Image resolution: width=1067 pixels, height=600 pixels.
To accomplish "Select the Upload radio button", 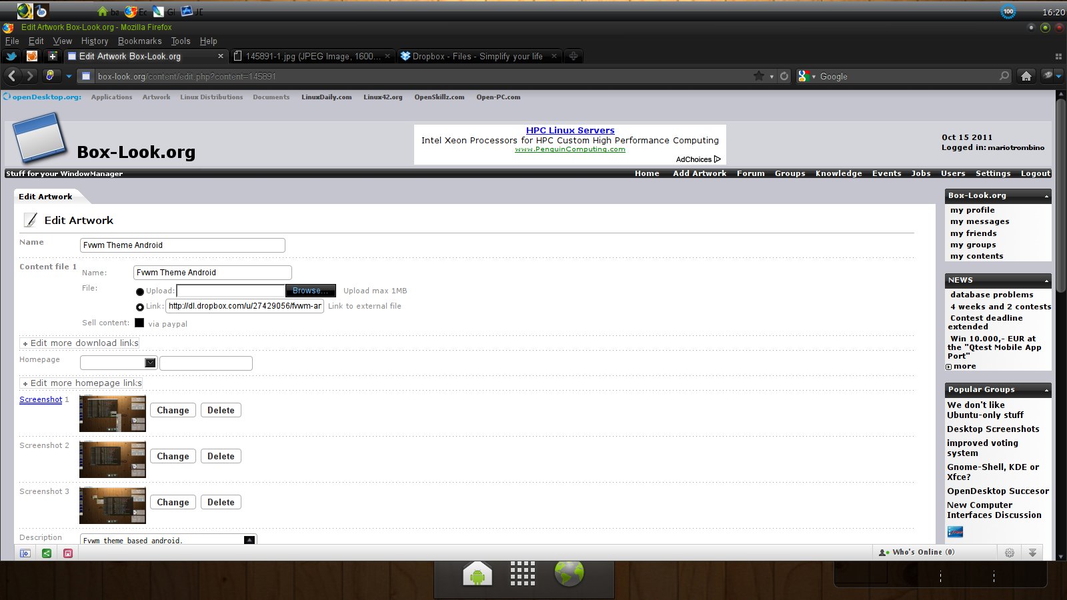I will click(x=140, y=291).
